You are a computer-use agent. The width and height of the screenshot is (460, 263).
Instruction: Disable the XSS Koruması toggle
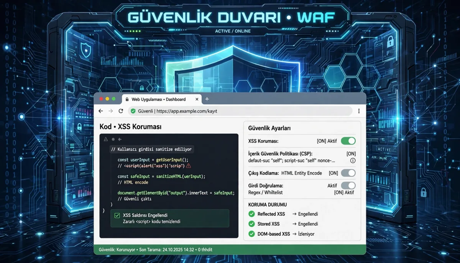click(348, 141)
